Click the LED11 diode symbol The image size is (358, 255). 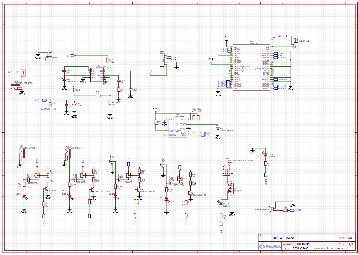pos(24,197)
